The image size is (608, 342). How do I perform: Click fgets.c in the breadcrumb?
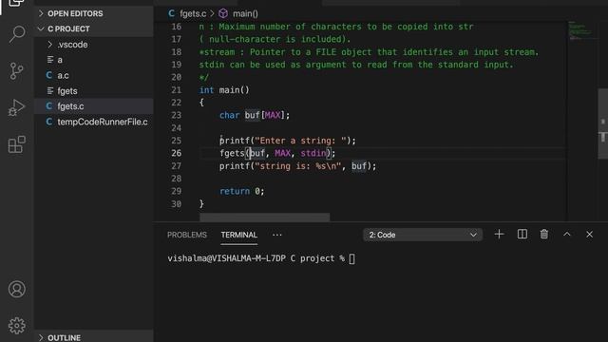[193, 13]
